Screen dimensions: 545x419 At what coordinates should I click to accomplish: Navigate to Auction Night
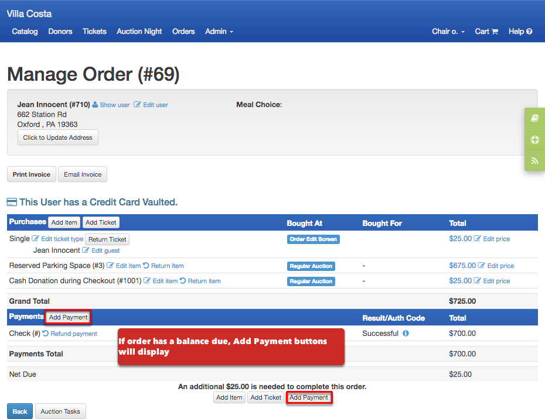tap(139, 32)
